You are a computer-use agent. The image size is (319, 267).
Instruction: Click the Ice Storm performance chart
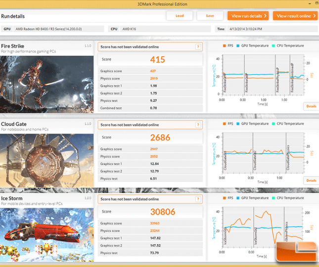click(x=263, y=227)
